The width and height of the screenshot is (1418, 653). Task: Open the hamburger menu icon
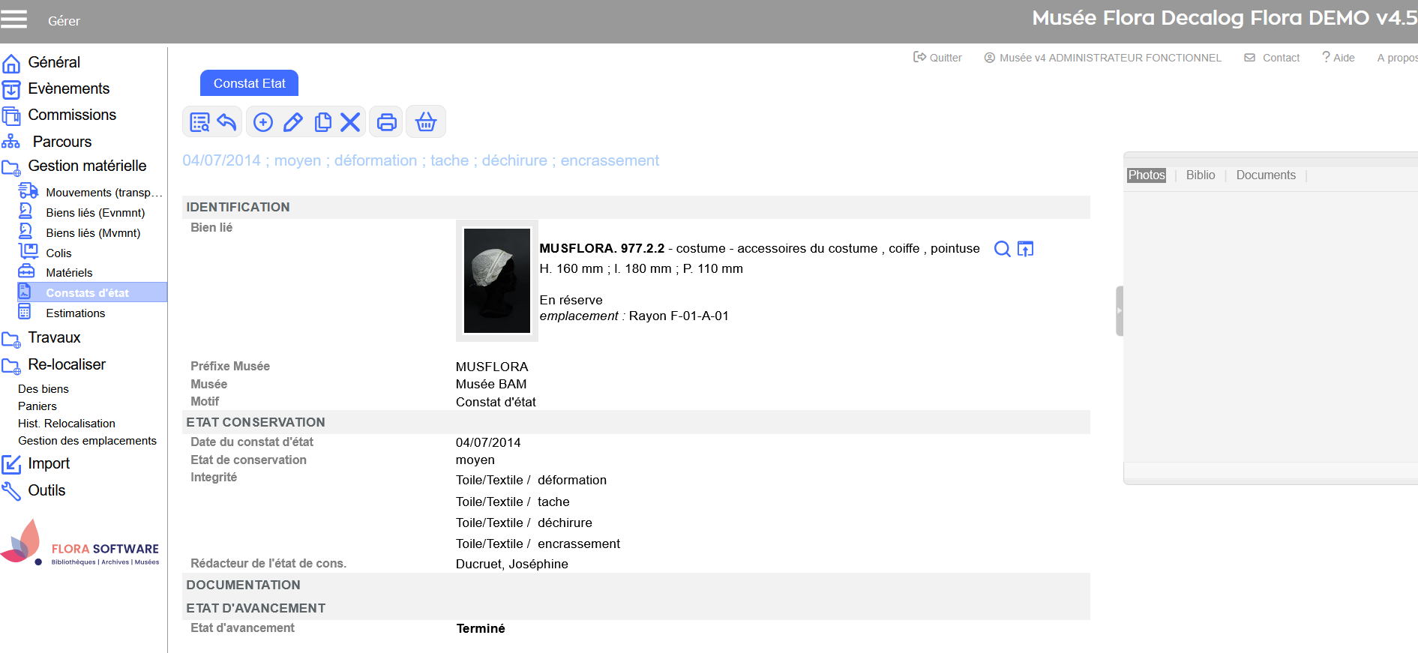pyautogui.click(x=13, y=19)
